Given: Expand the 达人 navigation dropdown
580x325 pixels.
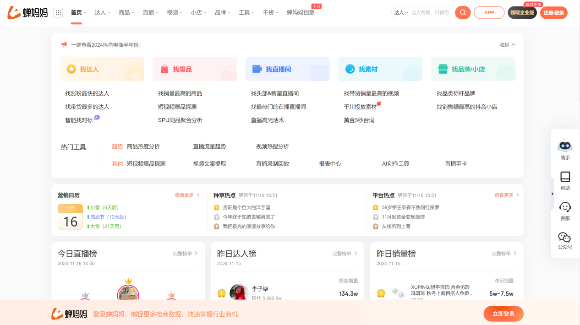Looking at the screenshot, I should [x=103, y=12].
